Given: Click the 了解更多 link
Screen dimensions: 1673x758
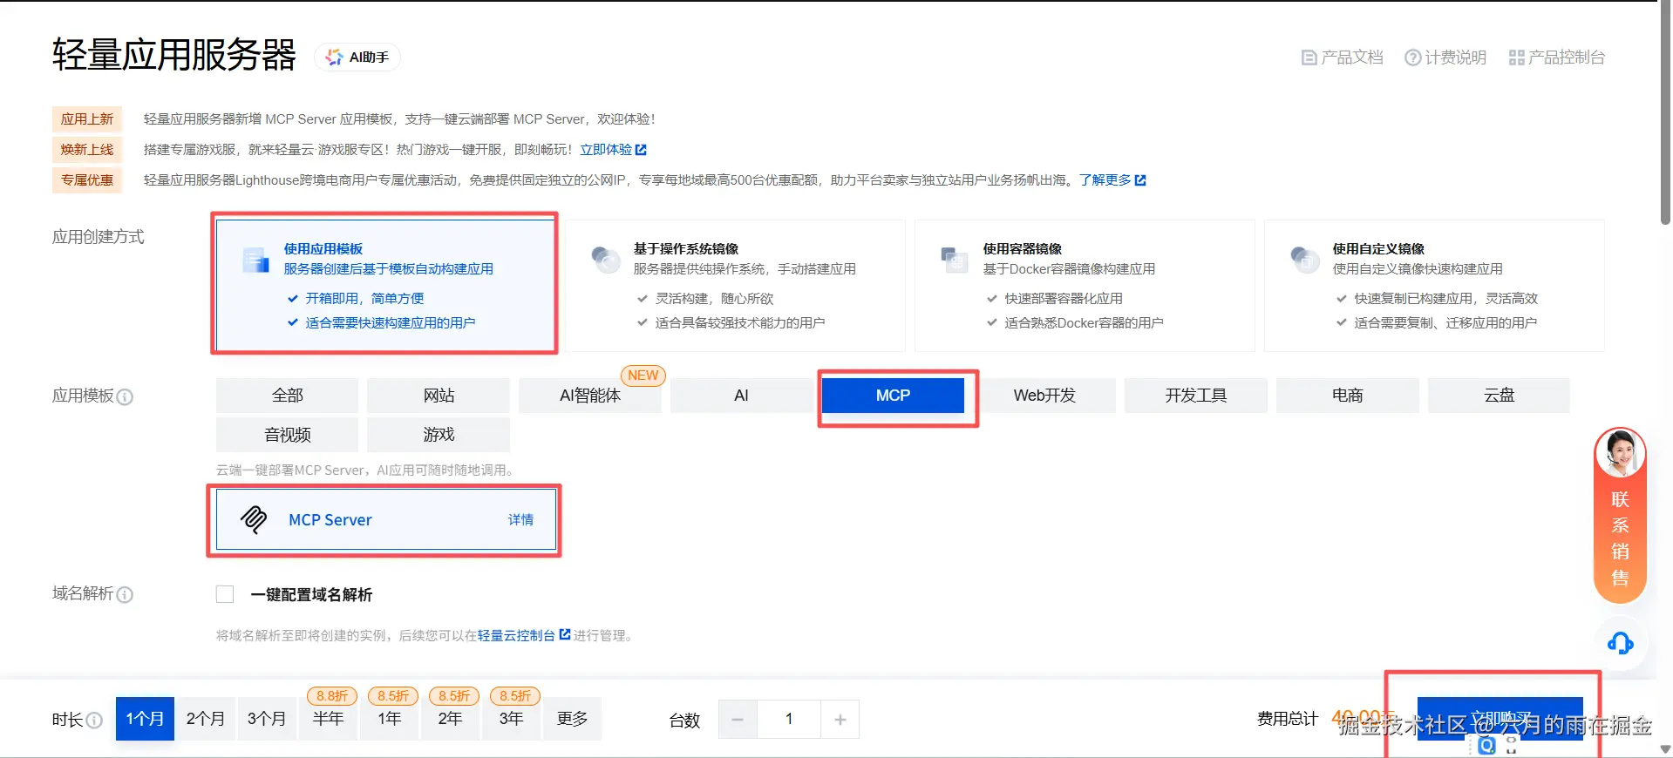Looking at the screenshot, I should (1105, 180).
